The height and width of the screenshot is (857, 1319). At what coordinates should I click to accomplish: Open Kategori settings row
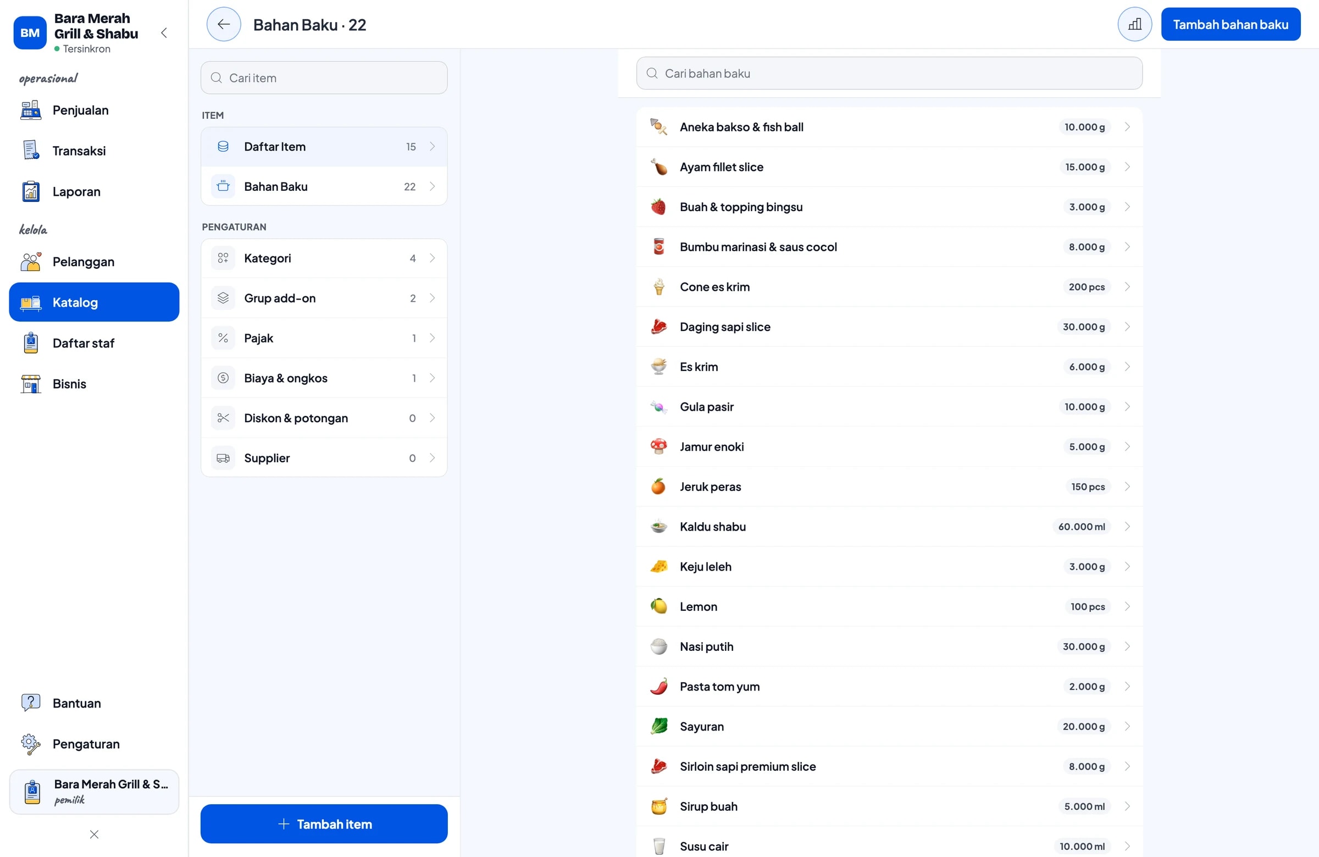(324, 258)
